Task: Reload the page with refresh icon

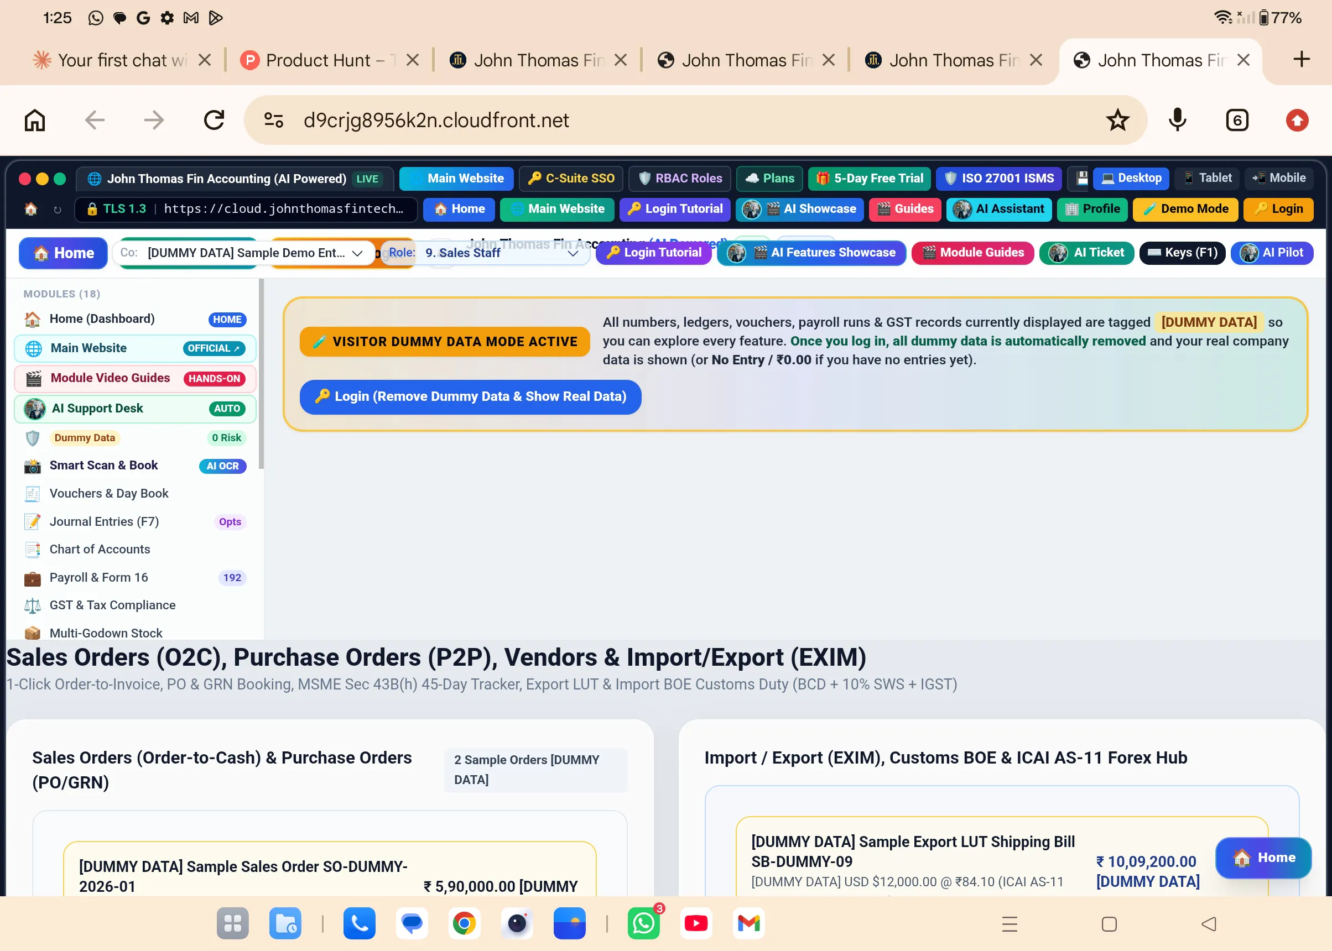Action: pyautogui.click(x=214, y=120)
